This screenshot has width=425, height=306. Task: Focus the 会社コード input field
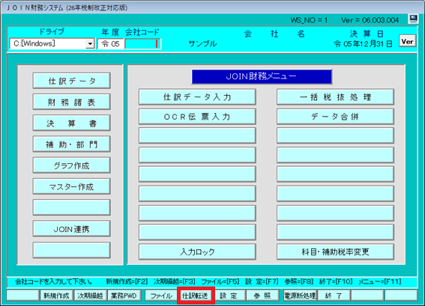(142, 44)
